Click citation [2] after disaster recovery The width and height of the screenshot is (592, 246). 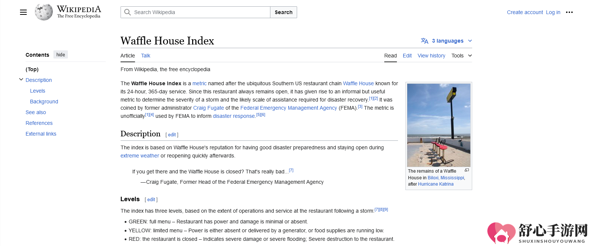[376, 98]
